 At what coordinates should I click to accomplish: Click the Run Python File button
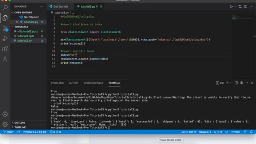231,6
